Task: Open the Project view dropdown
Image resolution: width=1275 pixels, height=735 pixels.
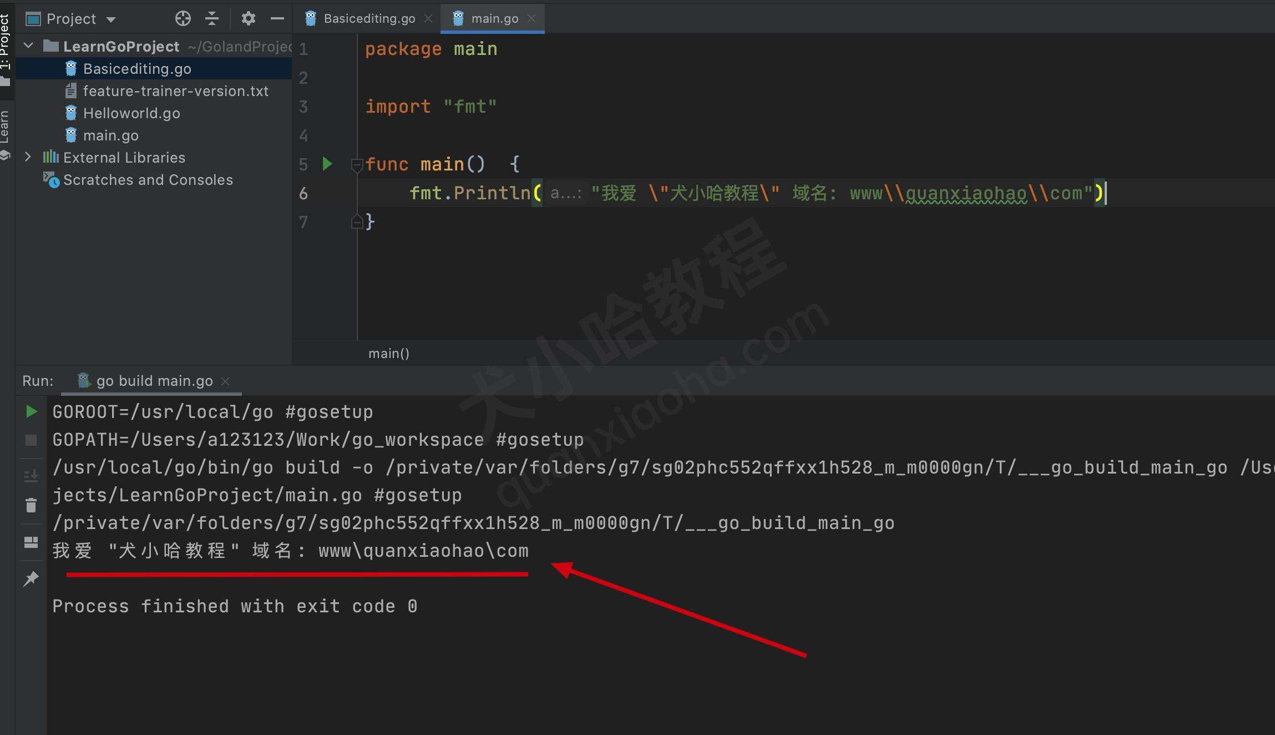Action: pyautogui.click(x=110, y=19)
